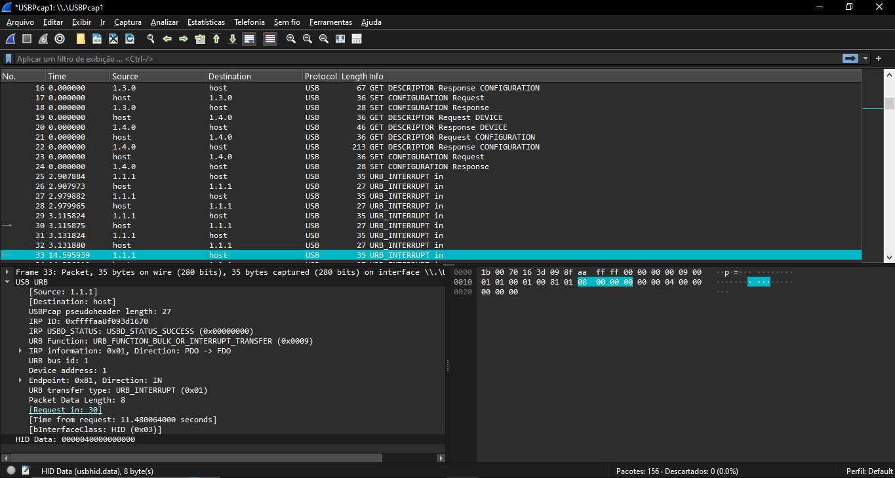Expand the Endpoint 0x81 node
Screen dimensions: 895x478
pos(20,380)
